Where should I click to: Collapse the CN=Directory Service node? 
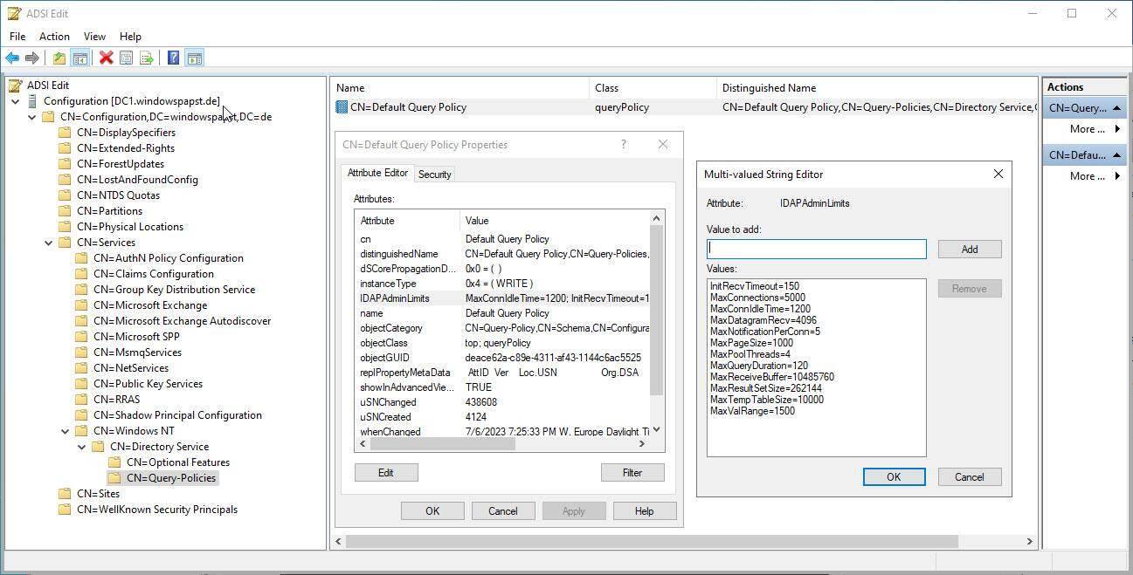82,447
